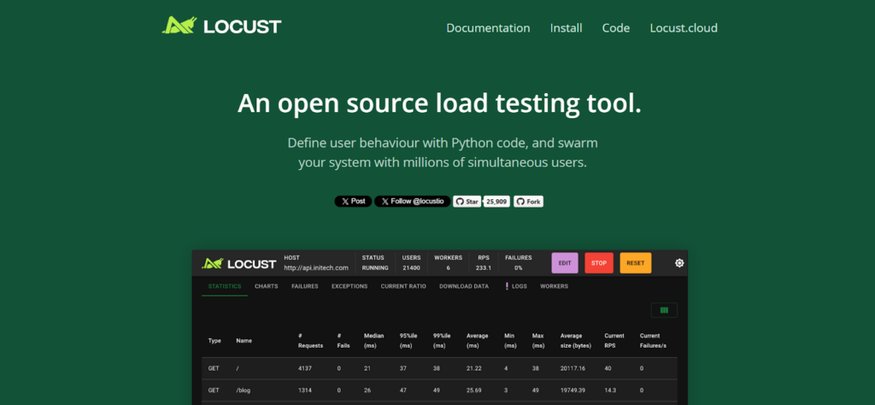Click the Current RPS column header
Image resolution: width=875 pixels, height=405 pixels.
point(614,341)
